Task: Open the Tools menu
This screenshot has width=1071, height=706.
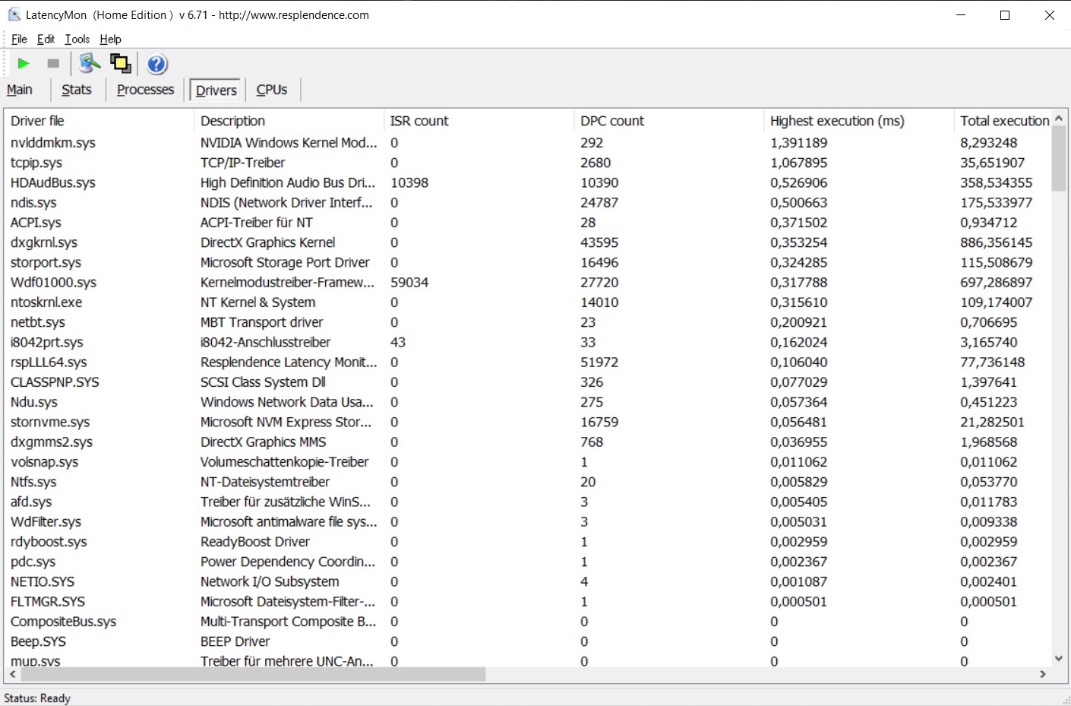Action: click(x=77, y=40)
